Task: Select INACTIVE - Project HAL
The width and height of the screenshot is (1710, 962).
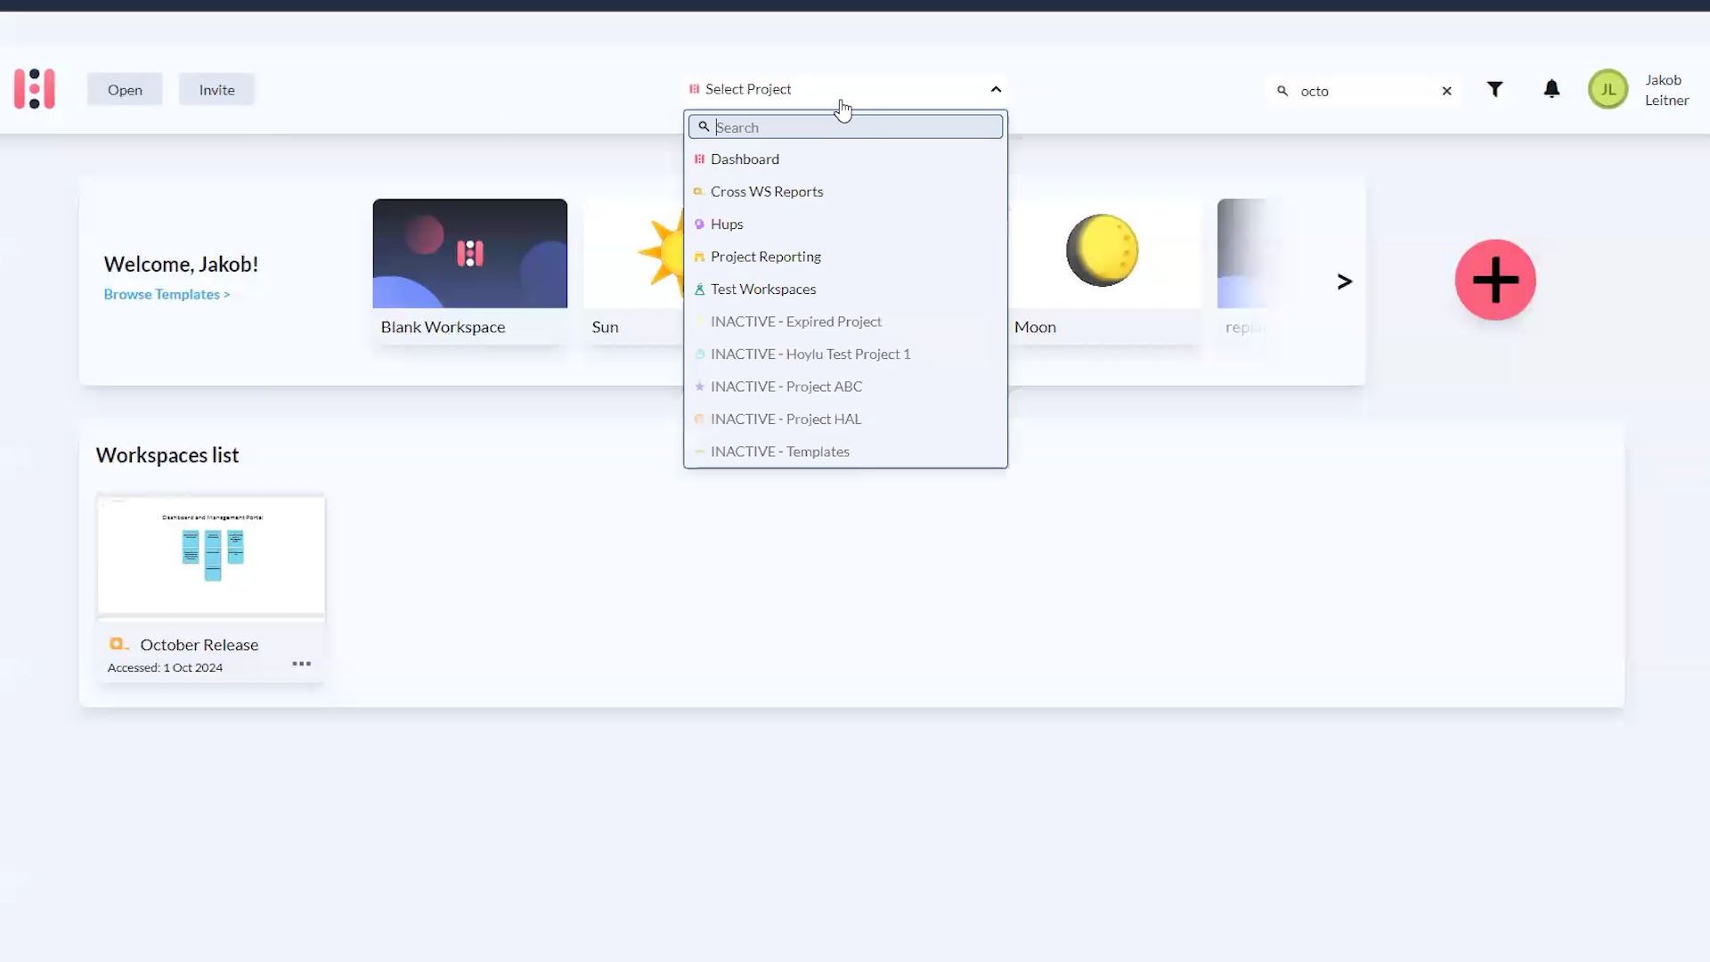Action: (845, 419)
